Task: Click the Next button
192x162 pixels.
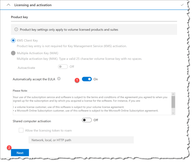Action: tap(20, 153)
